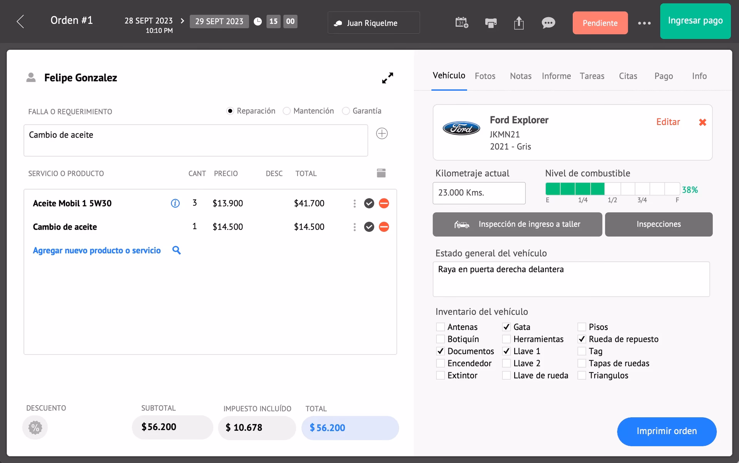Click the Ingresar pago button
Image resolution: width=739 pixels, height=463 pixels.
(x=695, y=21)
